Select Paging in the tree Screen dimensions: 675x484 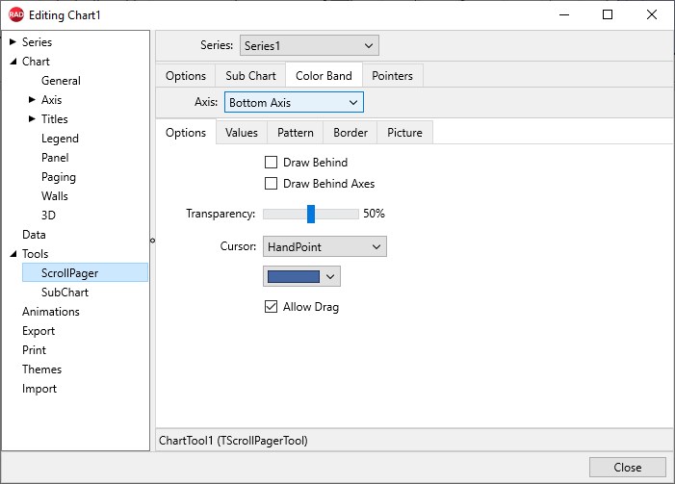(59, 177)
